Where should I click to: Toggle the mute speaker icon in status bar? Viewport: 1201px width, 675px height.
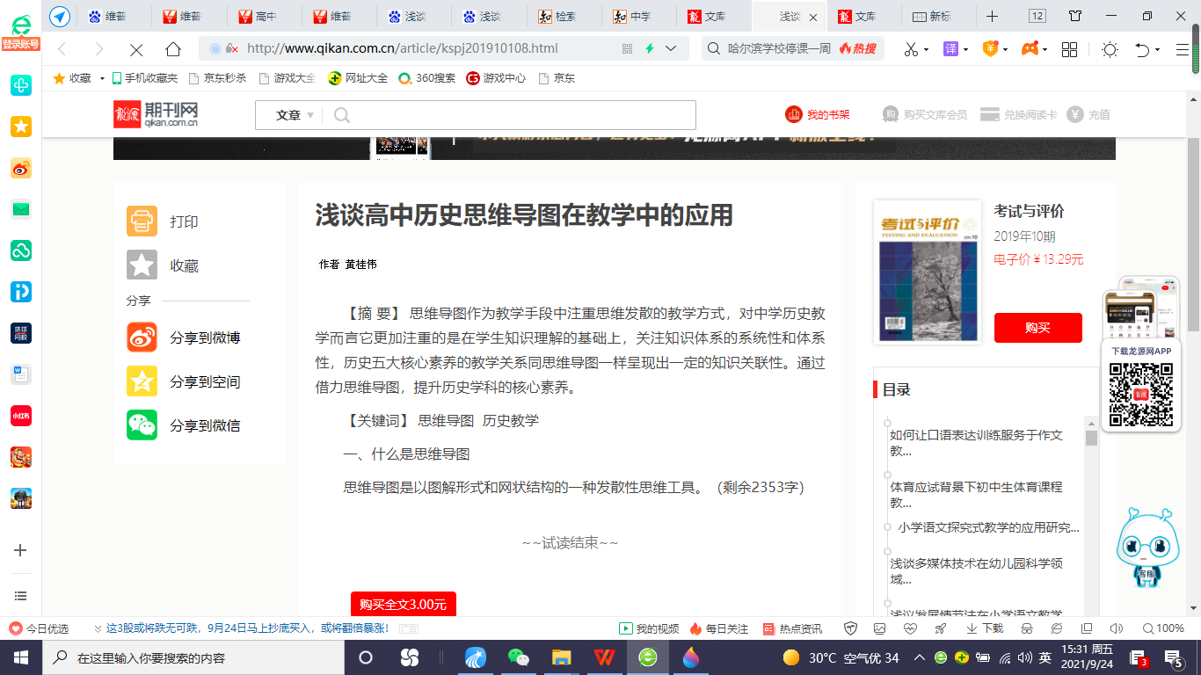[x=1117, y=628]
